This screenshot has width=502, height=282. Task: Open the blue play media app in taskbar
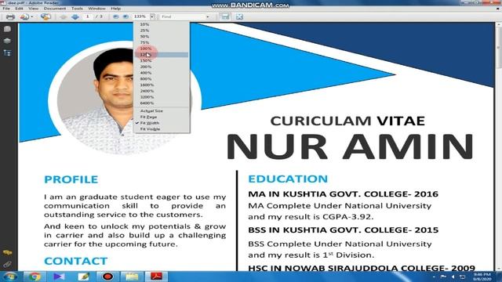59,277
